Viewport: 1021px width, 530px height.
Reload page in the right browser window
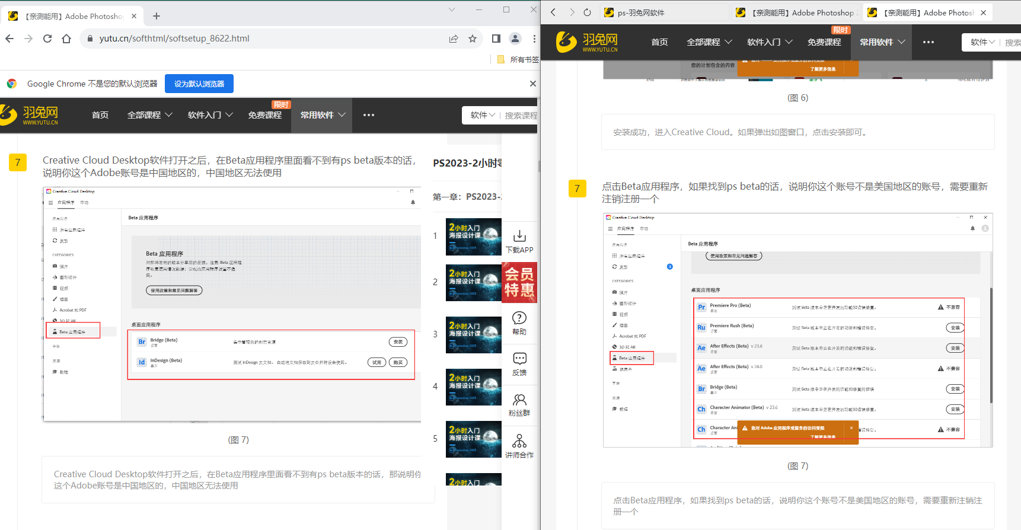click(587, 12)
